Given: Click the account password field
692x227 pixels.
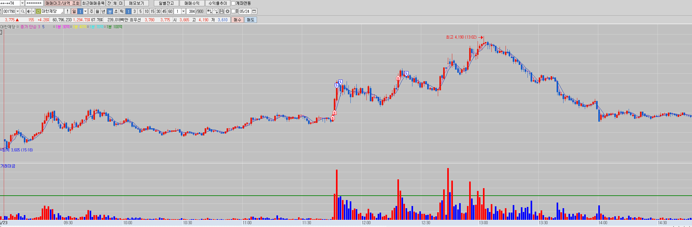Looking at the screenshot, I should point(34,3).
